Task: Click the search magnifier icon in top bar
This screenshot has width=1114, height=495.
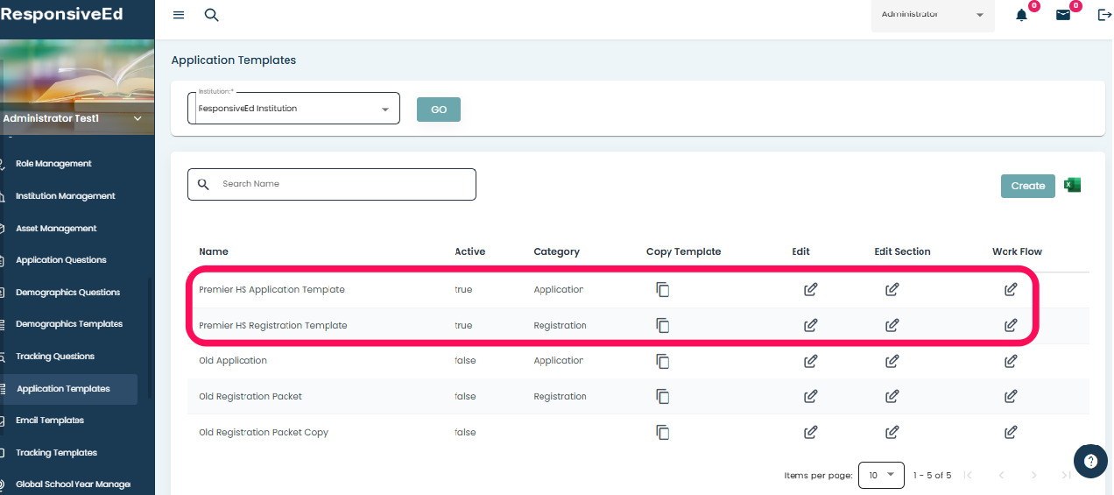Action: (211, 15)
